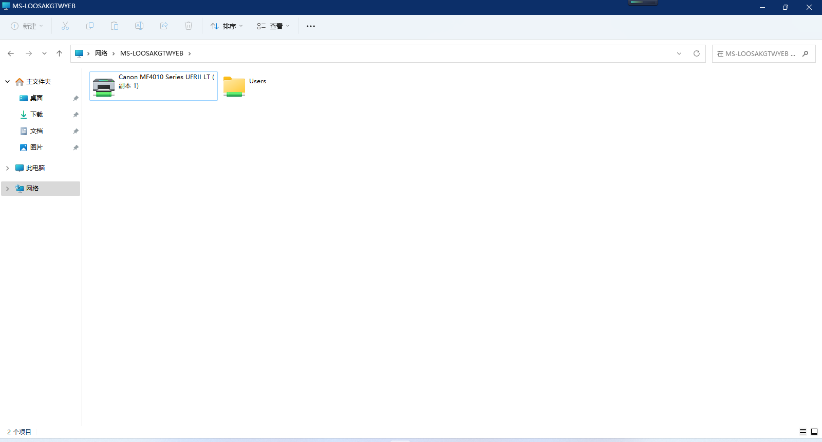Image resolution: width=822 pixels, height=442 pixels.
Task: Click the Delete trash icon
Action: point(189,26)
